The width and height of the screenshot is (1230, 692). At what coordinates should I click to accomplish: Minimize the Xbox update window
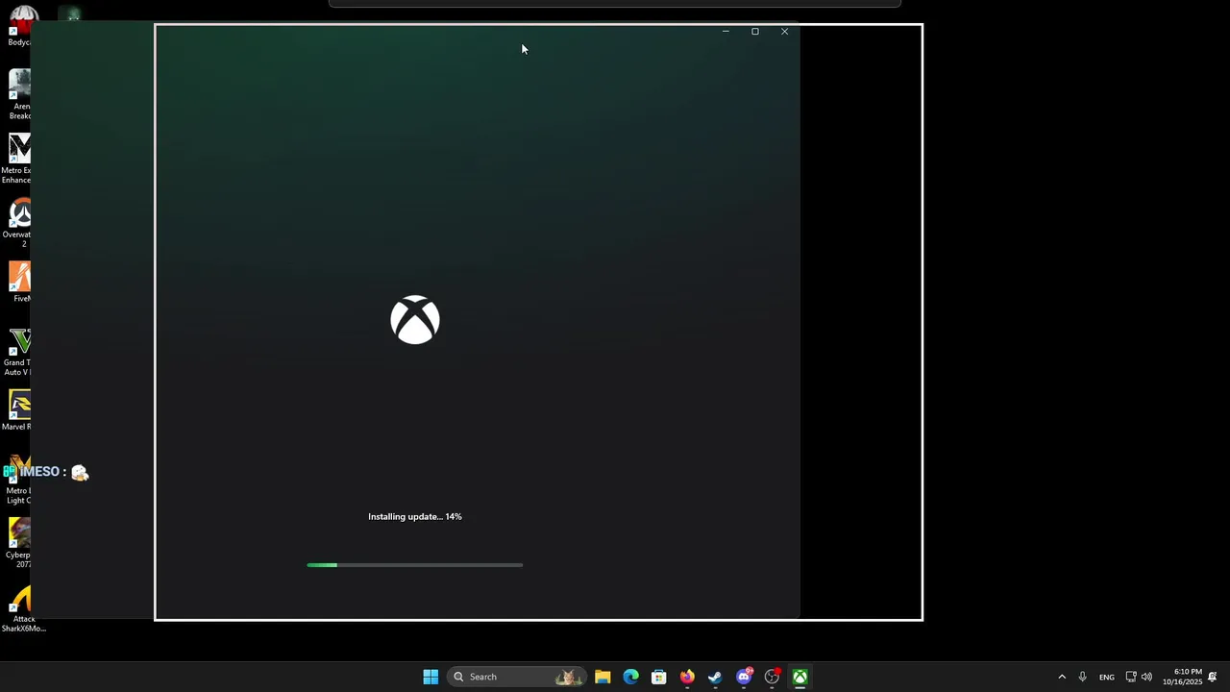tap(726, 32)
